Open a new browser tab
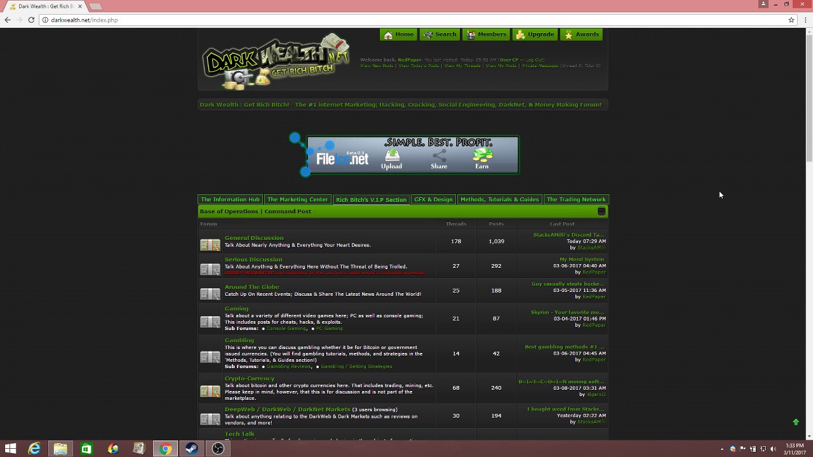 click(95, 6)
